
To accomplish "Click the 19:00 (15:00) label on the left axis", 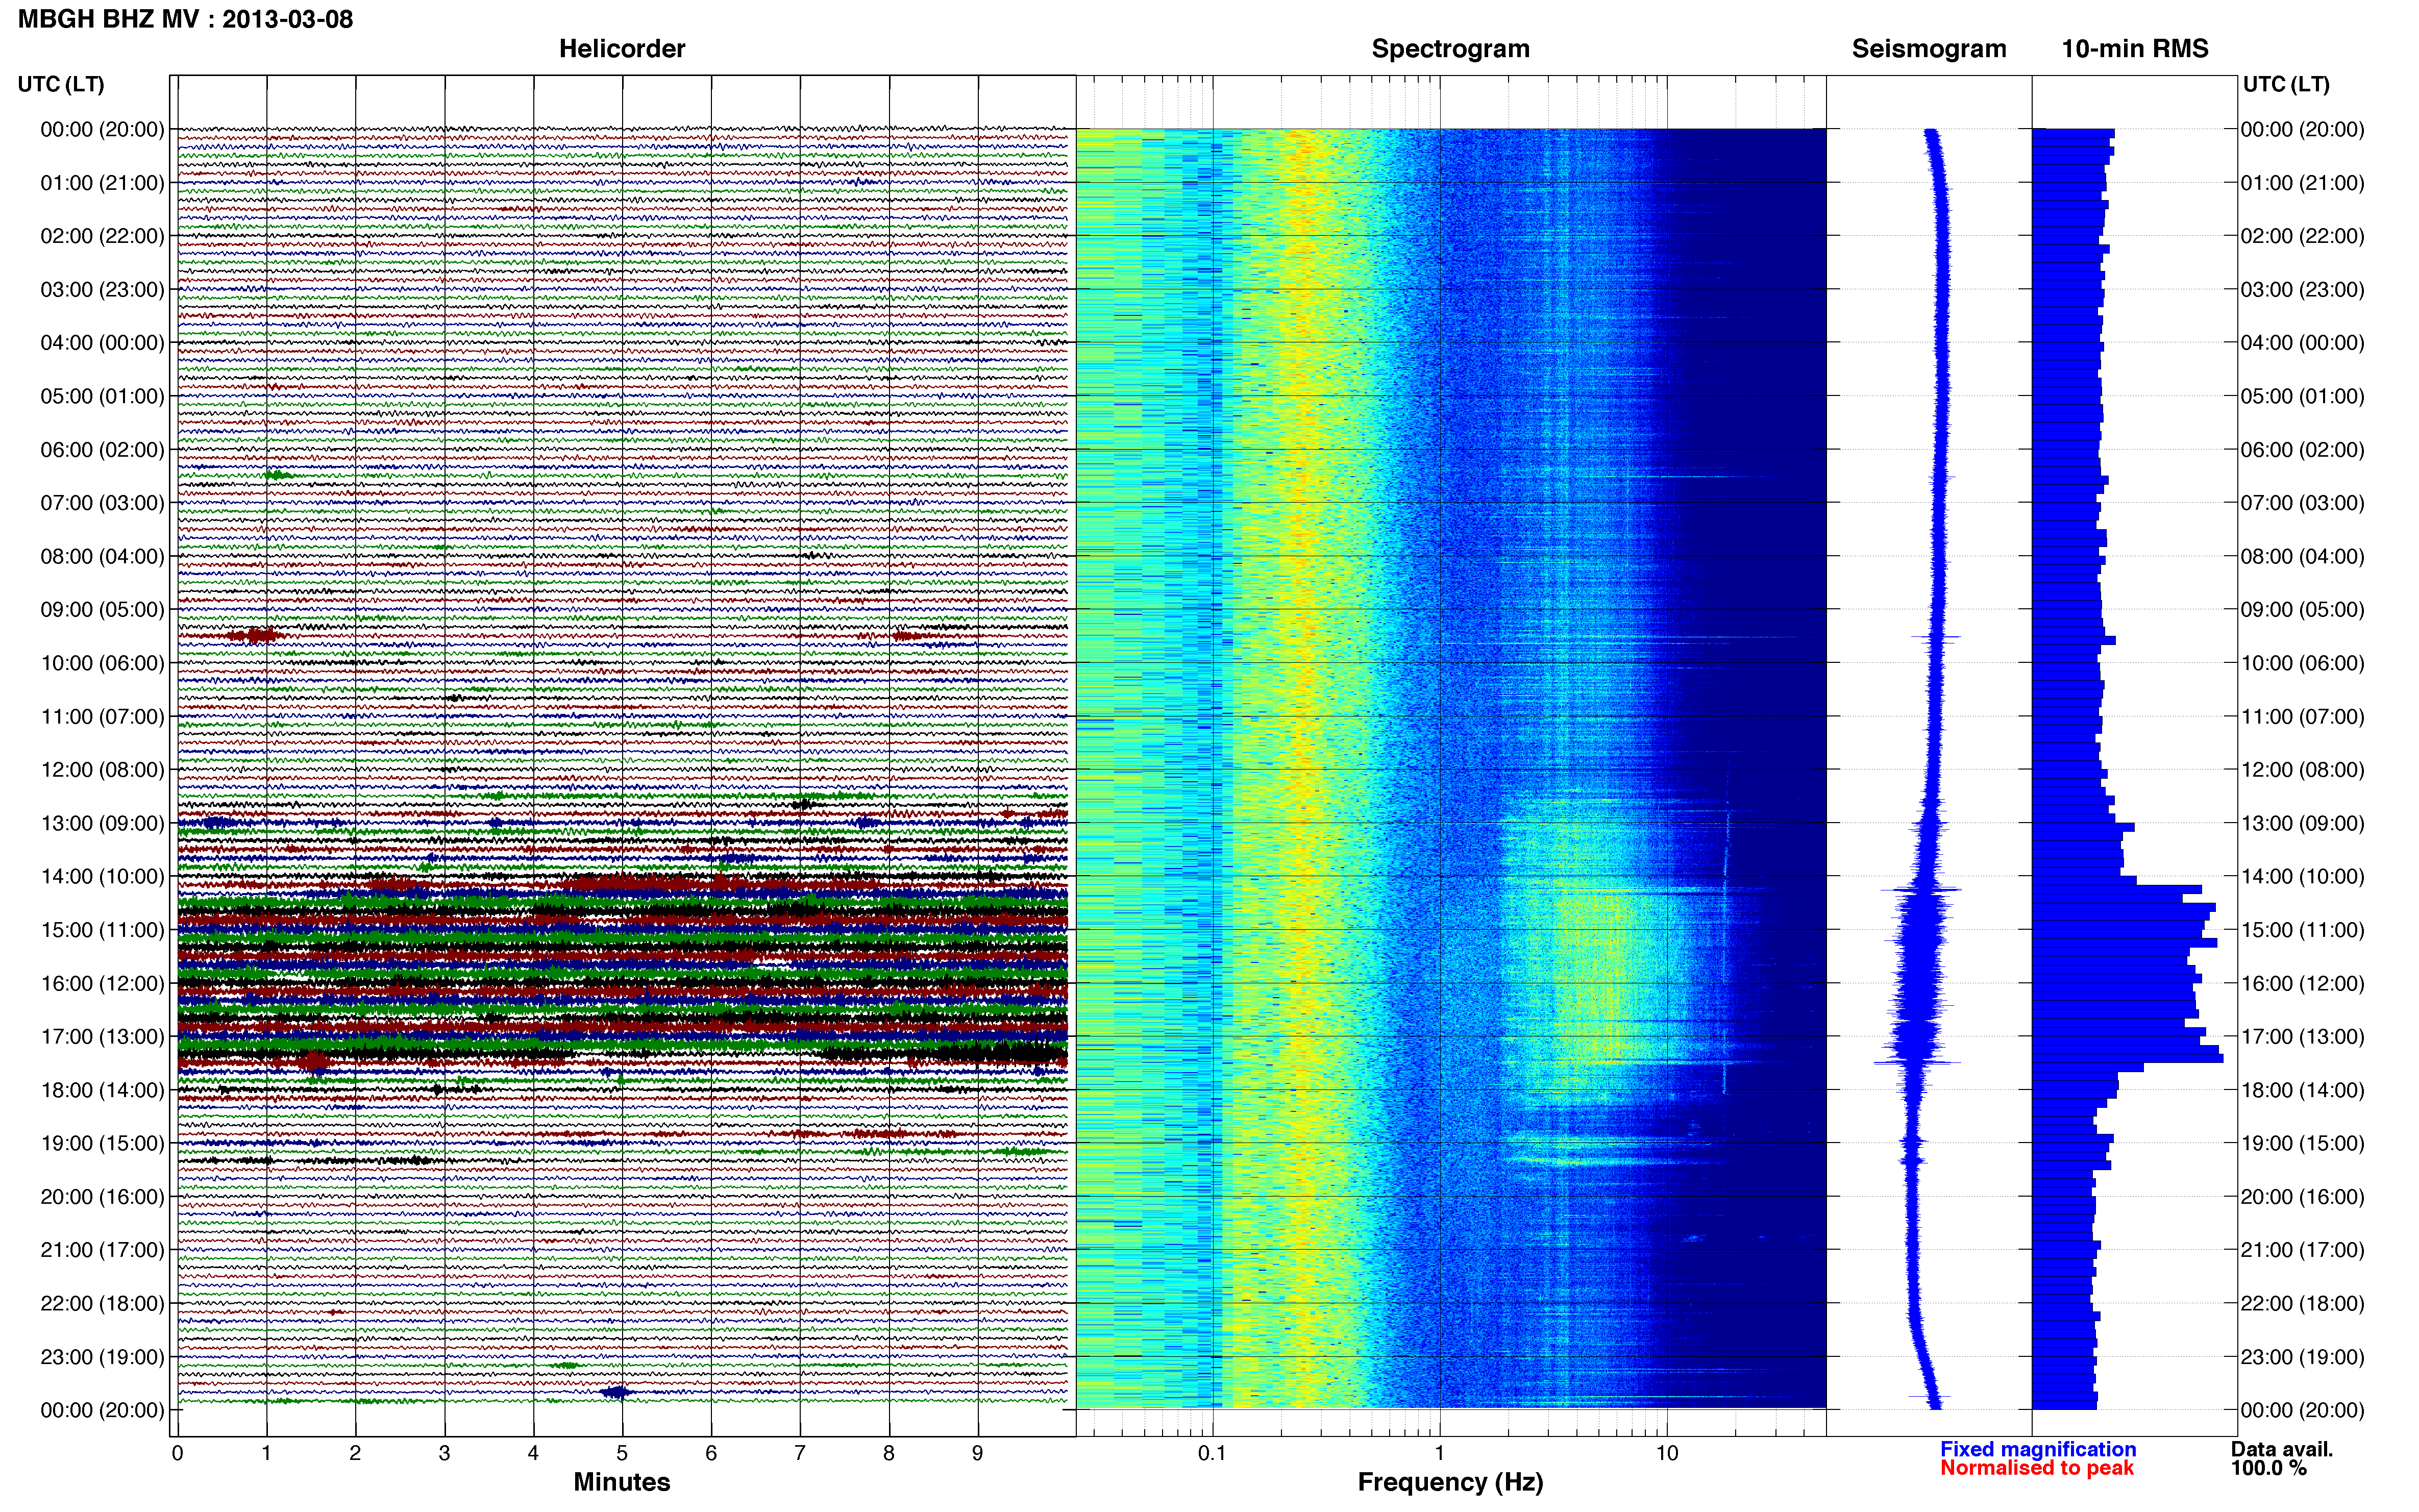I will 102,1143.
